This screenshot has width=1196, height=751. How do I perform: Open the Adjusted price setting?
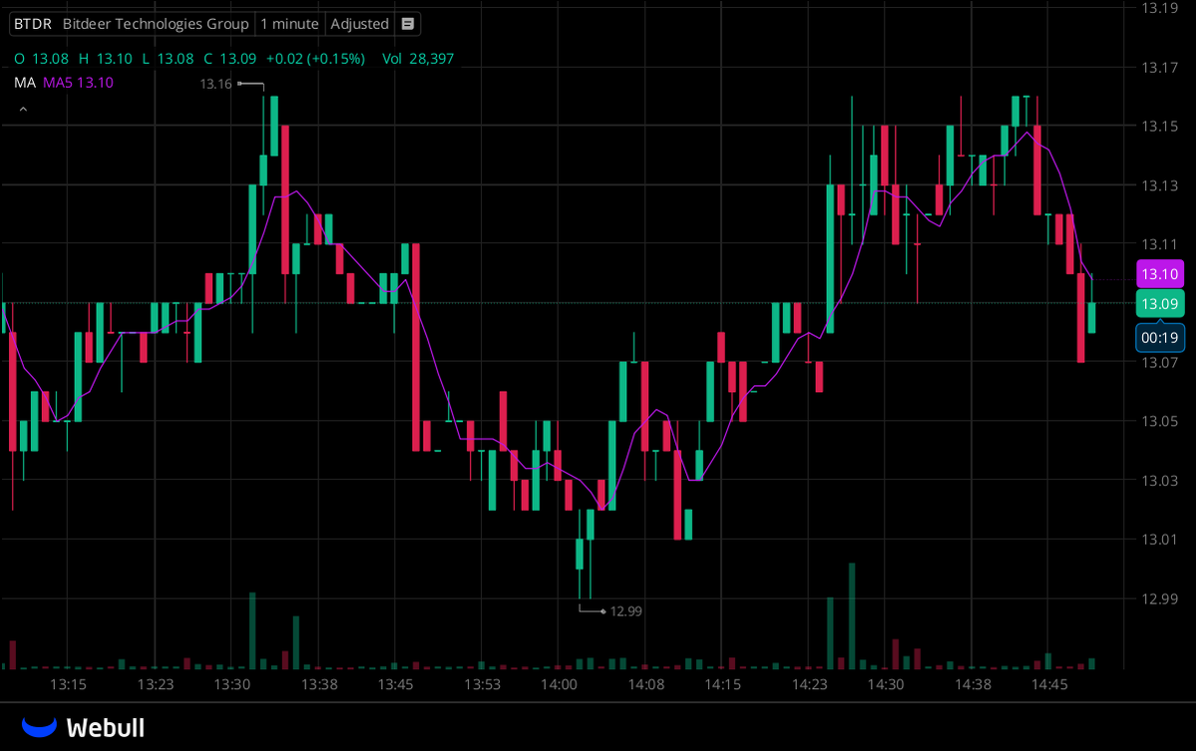click(x=359, y=24)
